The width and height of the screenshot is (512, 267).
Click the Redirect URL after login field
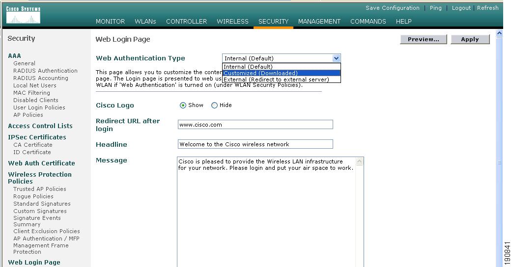(256, 125)
